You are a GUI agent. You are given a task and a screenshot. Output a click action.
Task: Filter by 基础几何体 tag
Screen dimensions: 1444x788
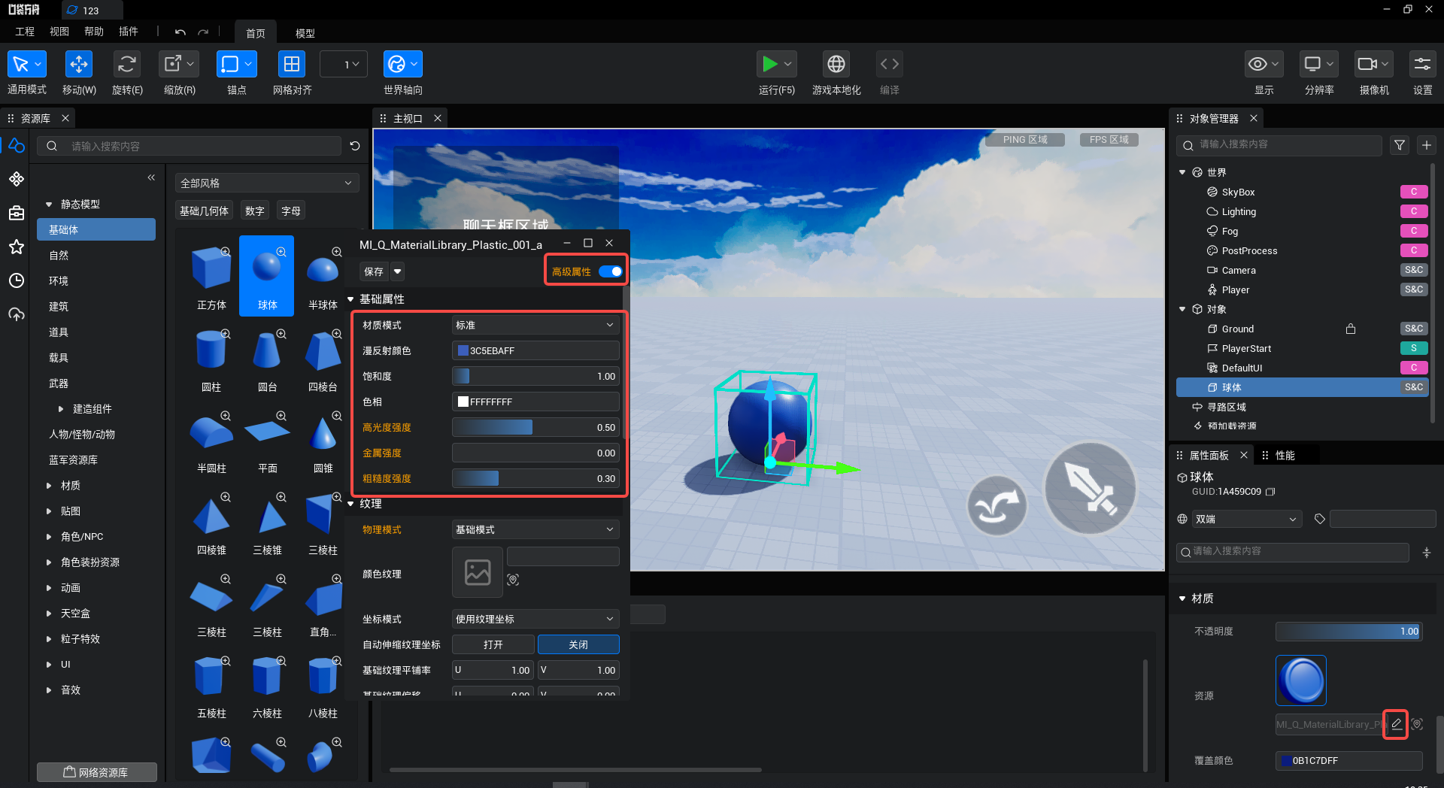[204, 211]
